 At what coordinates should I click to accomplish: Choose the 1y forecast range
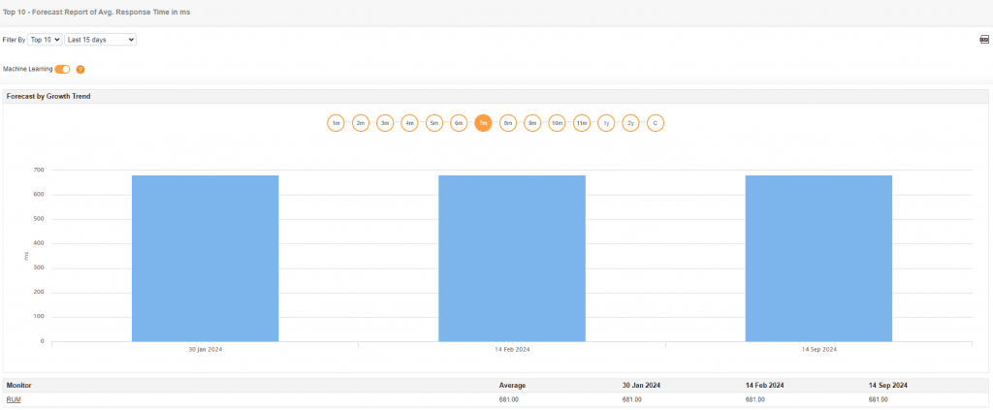[x=606, y=123]
